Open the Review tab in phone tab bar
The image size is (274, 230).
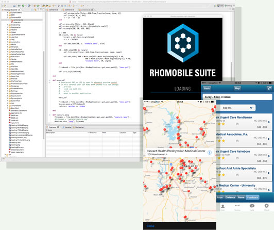coord(237,207)
